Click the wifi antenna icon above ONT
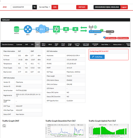Image resolution: width=133 pixels, height=138 pixels. pyautogui.click(x=91, y=27)
